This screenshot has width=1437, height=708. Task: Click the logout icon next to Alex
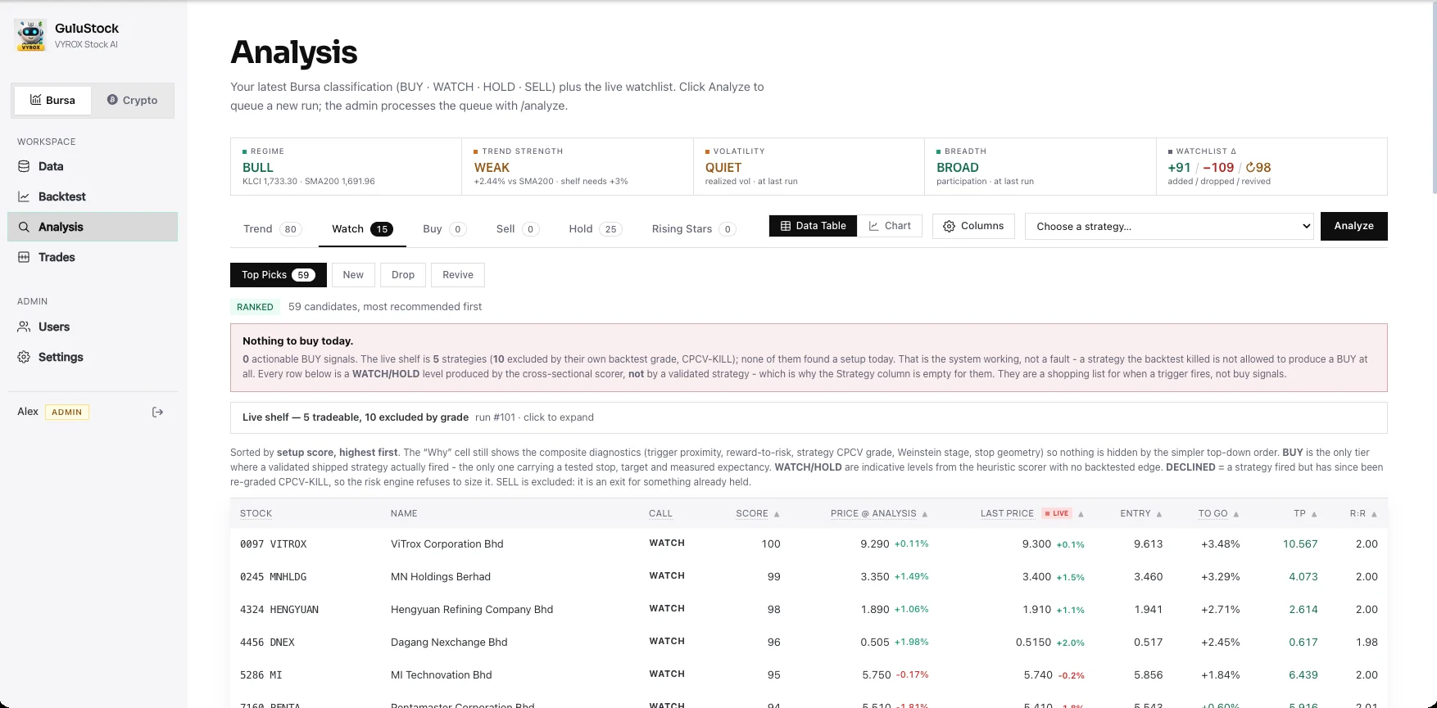pos(158,412)
